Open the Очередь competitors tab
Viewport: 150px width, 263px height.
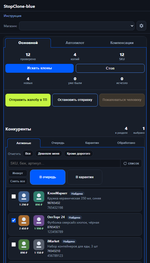click(x=58, y=143)
